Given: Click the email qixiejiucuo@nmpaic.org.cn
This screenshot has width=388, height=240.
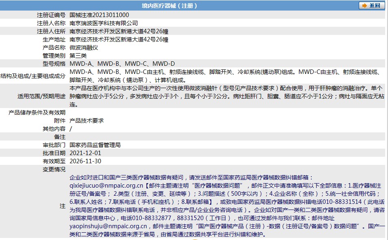Looking at the screenshot, I should [106, 186].
